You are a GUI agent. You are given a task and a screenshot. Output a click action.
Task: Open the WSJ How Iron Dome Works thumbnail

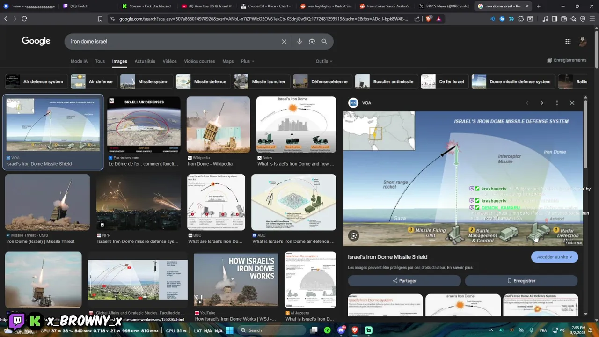point(236,280)
